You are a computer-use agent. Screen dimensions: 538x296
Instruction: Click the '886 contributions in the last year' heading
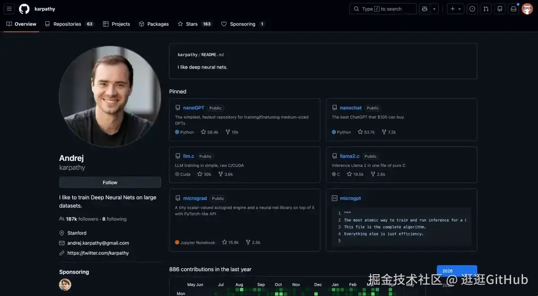coord(210,269)
